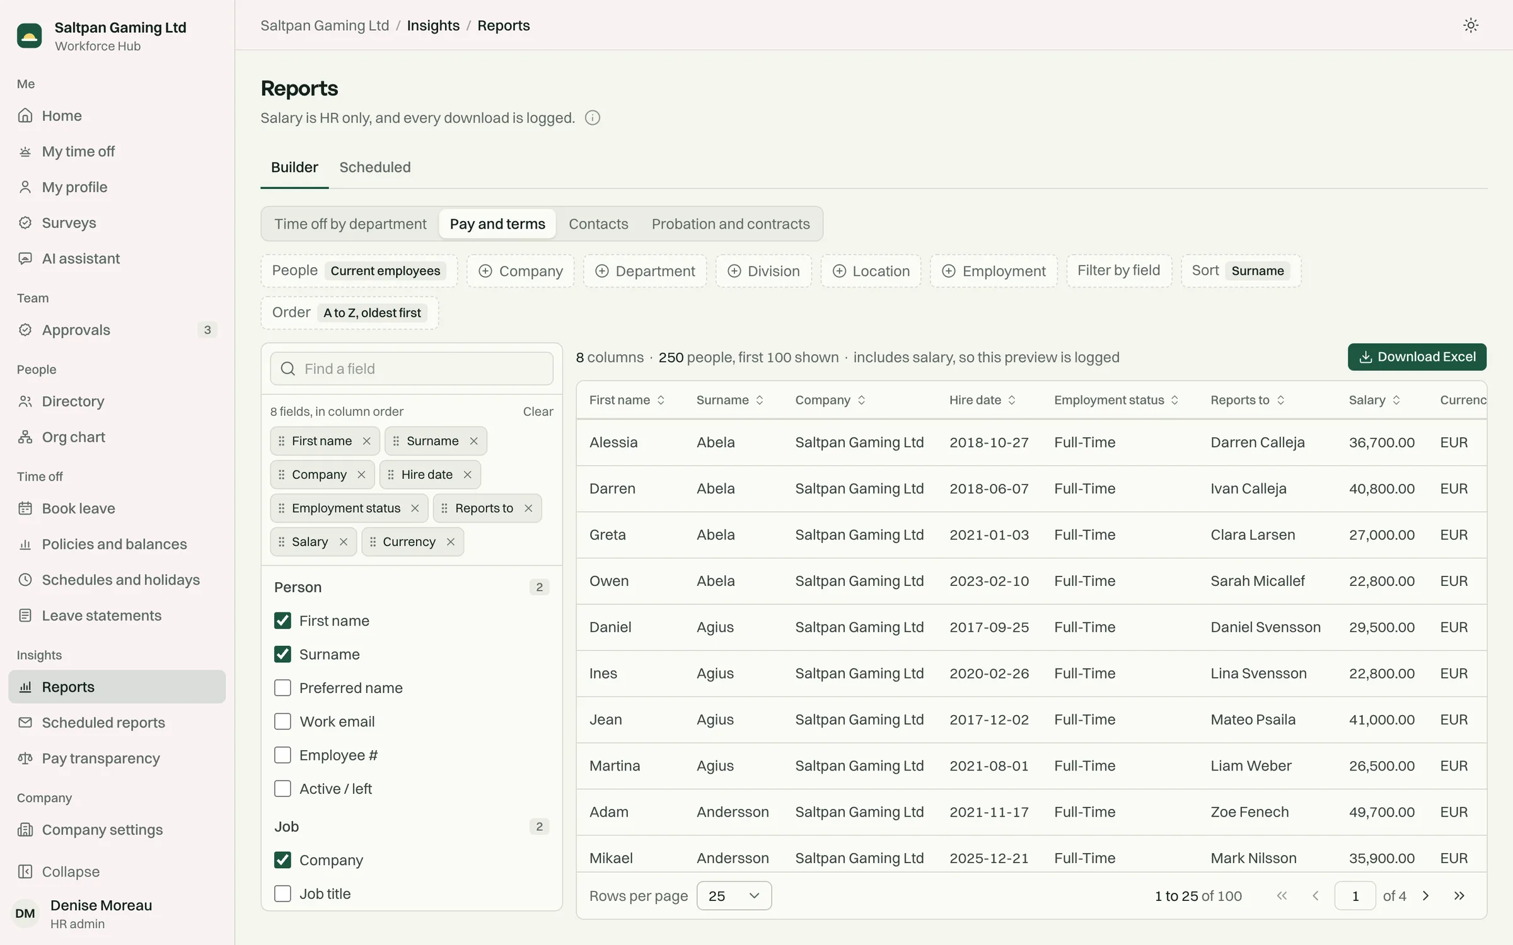Screen dimensions: 1513x945
Task: Collapse the sidebar
Action: (117, 872)
